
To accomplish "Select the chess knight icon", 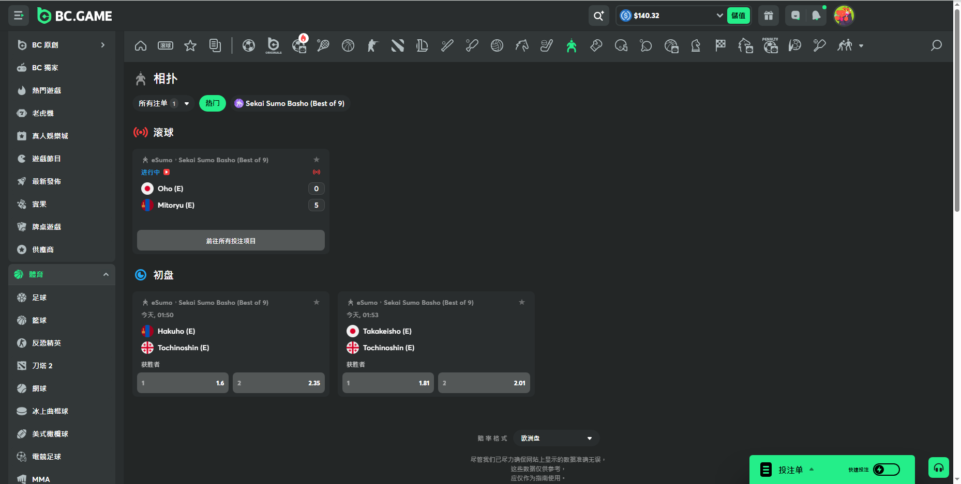I will [696, 45].
